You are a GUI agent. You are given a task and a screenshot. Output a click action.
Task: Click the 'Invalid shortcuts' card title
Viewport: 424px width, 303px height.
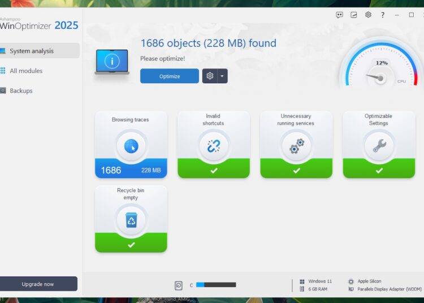point(213,119)
